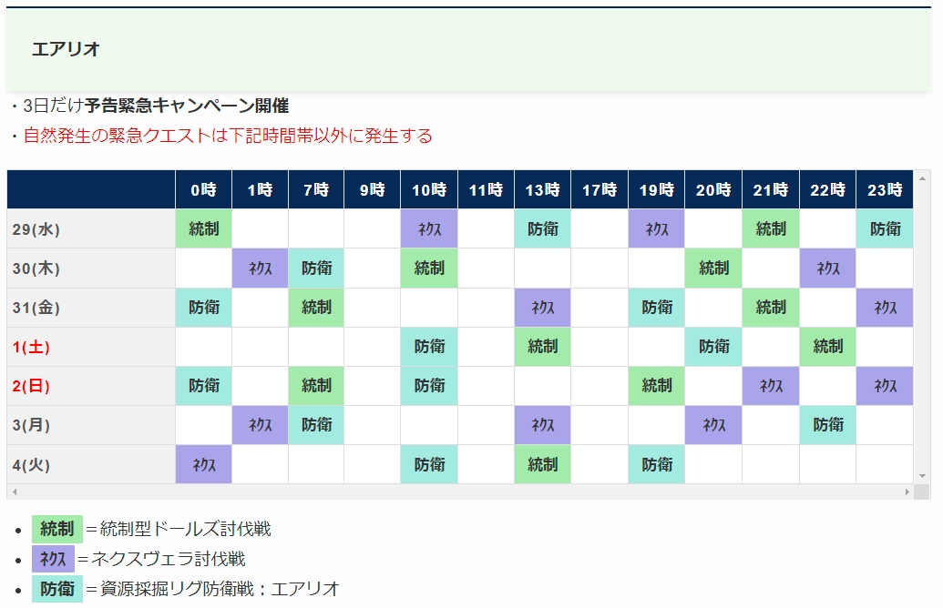943x608 pixels.
Task: Click 統制 cell for 2(日) at 19時
Action: (x=656, y=386)
